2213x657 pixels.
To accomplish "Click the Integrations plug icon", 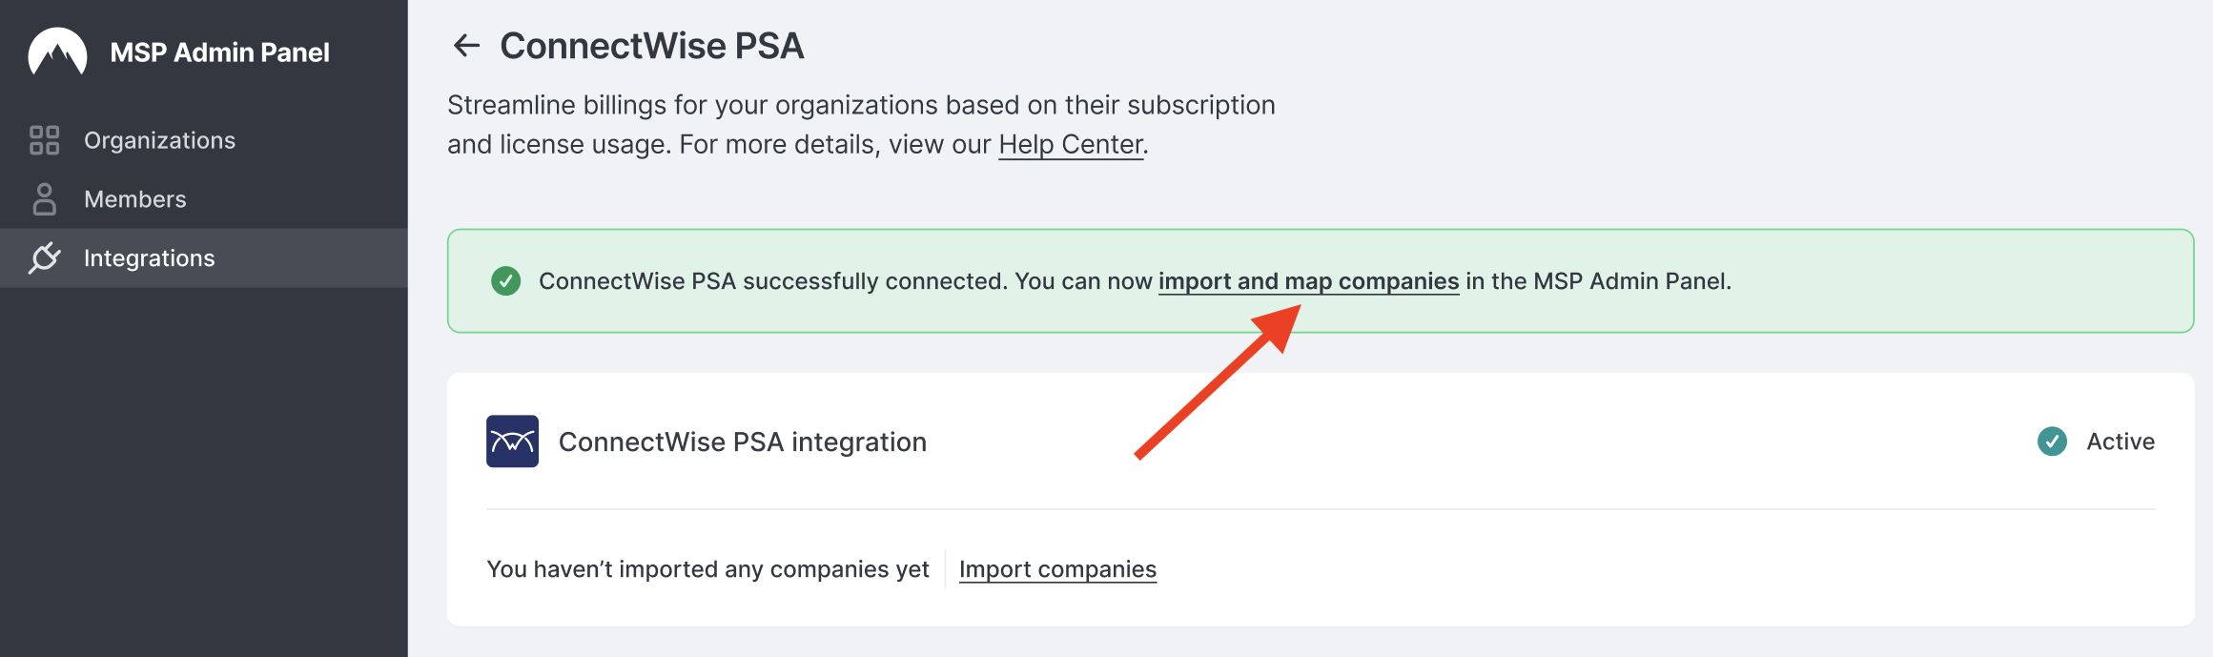I will 44,257.
